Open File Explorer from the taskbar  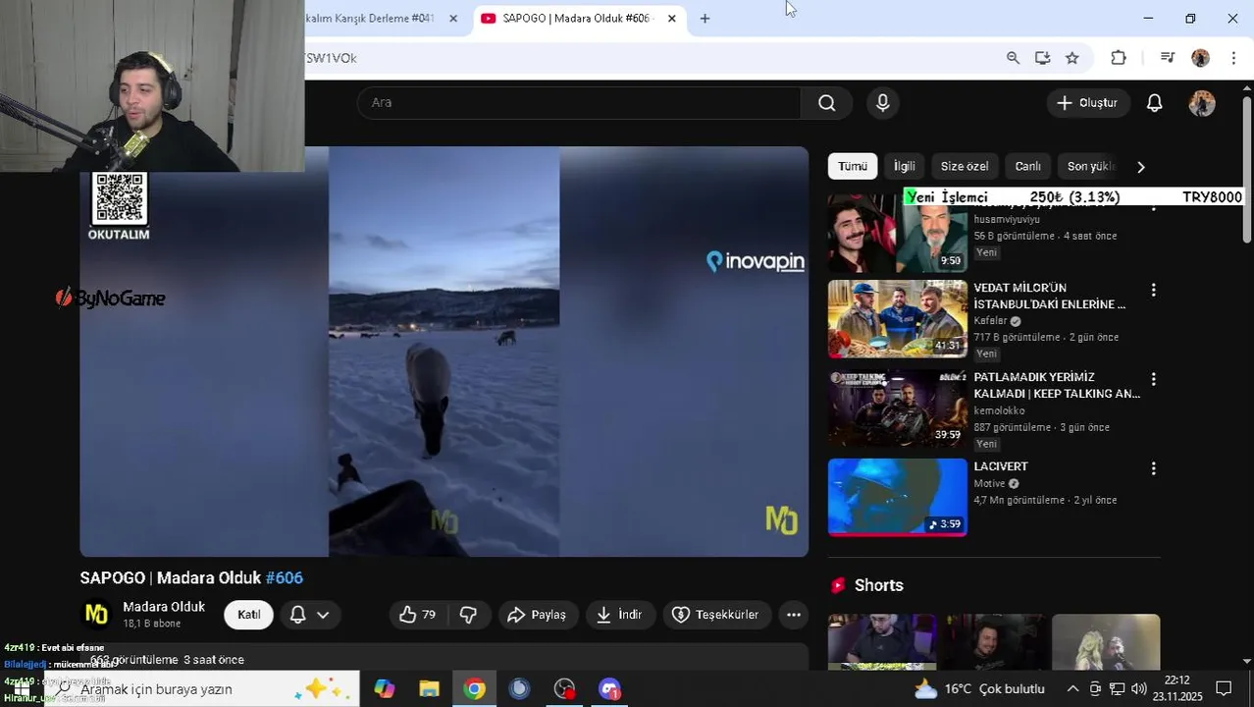(x=429, y=689)
